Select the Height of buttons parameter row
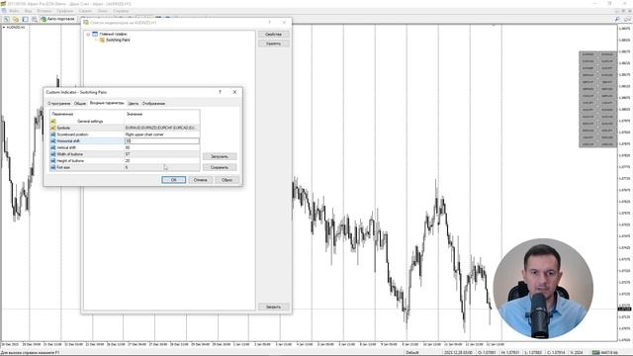Image resolution: width=633 pixels, height=356 pixels. tap(125, 160)
